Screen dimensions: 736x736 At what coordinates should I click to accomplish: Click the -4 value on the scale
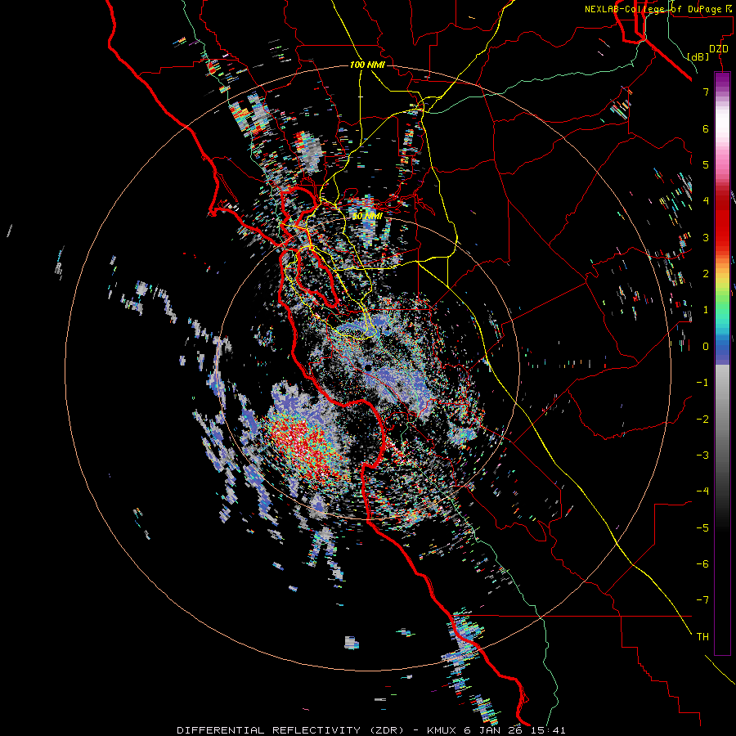(702, 491)
